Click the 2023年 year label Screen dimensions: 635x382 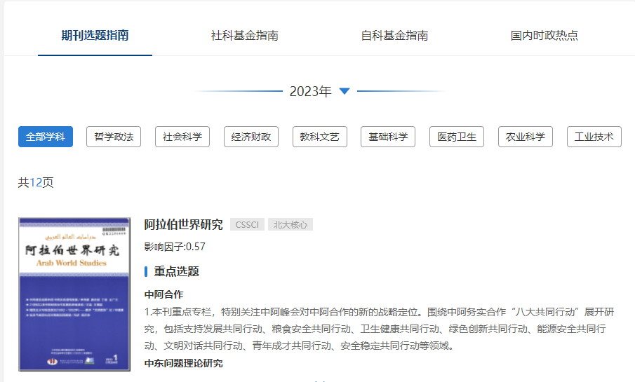(311, 91)
